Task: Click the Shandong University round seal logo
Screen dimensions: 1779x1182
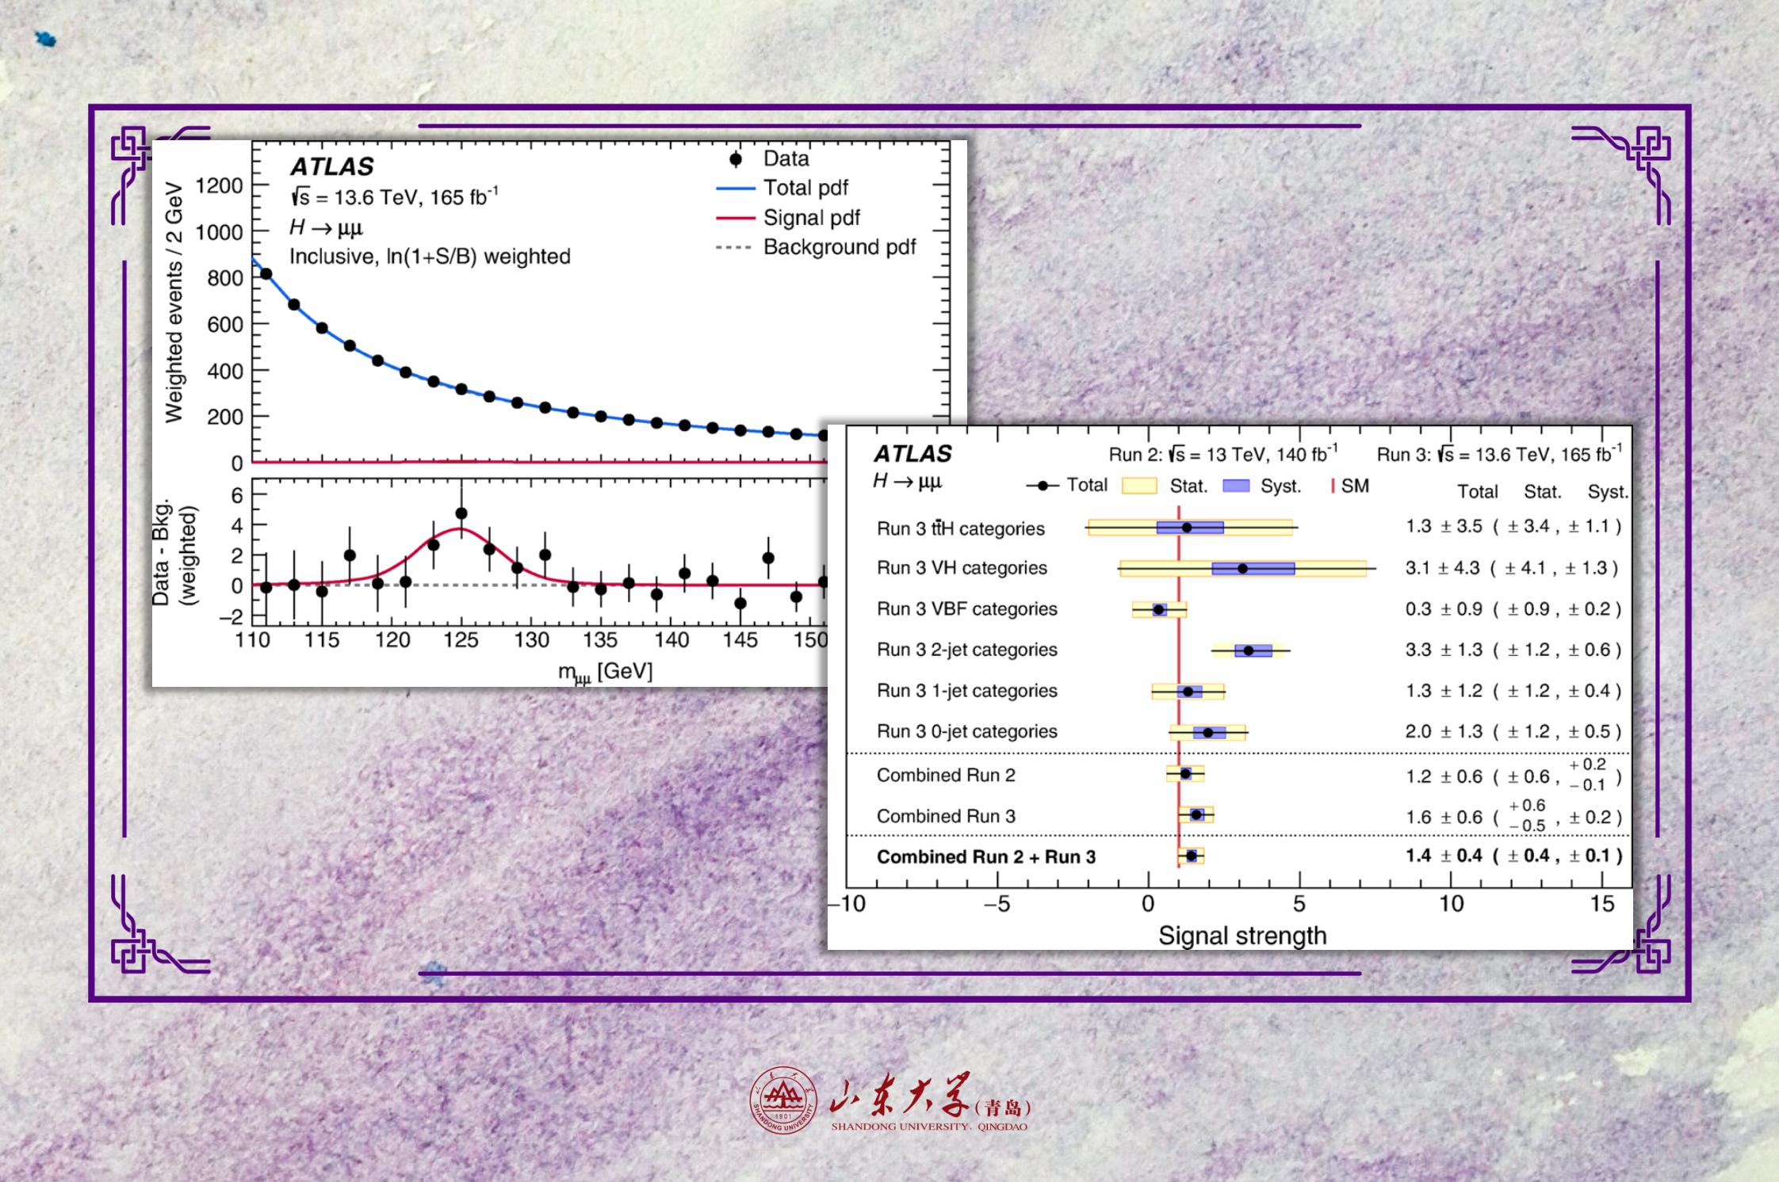Action: (782, 1100)
